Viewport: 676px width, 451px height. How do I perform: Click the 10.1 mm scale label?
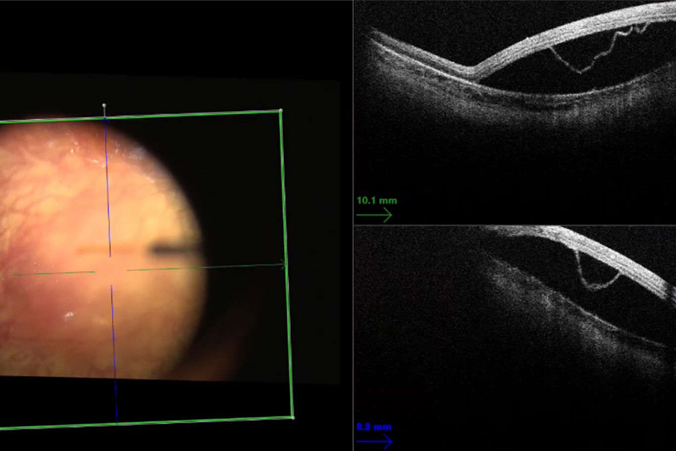(377, 200)
